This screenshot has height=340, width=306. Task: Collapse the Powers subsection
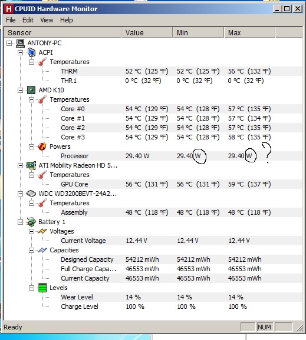click(x=31, y=147)
